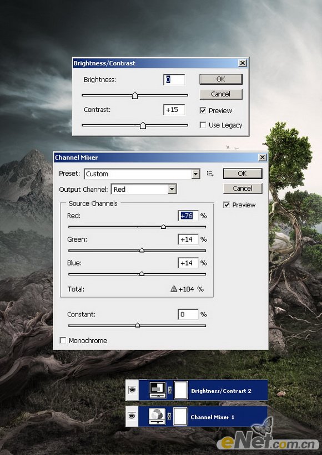
Task: Open the Preset dropdown list
Action: [x=196, y=174]
